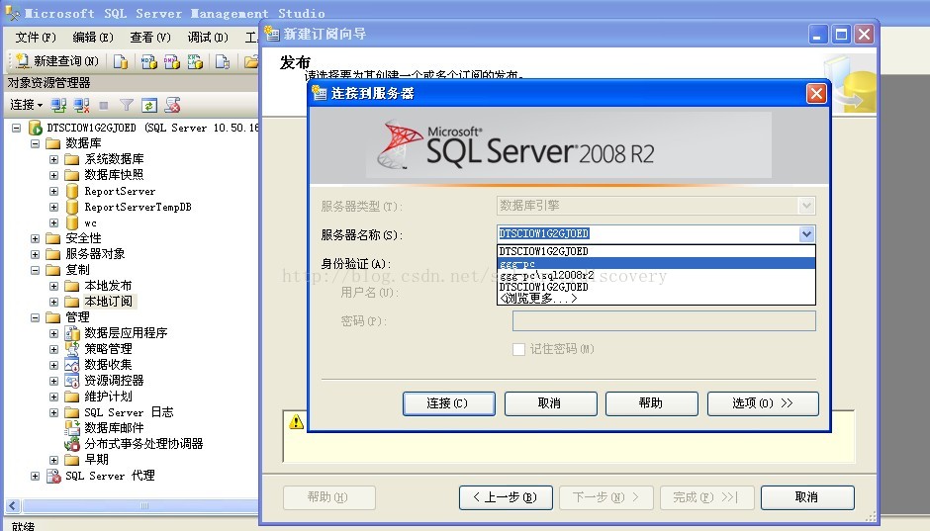Select the 服务器对象 tree item
The image size is (930, 531).
tap(95, 254)
